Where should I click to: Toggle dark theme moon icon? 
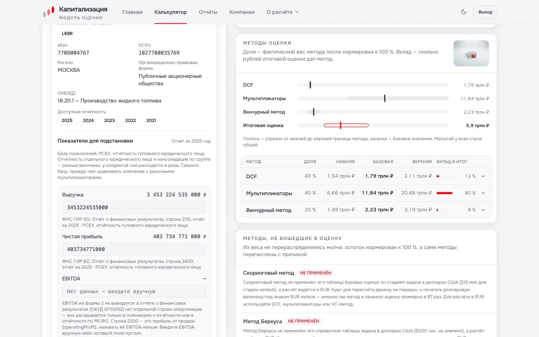464,12
